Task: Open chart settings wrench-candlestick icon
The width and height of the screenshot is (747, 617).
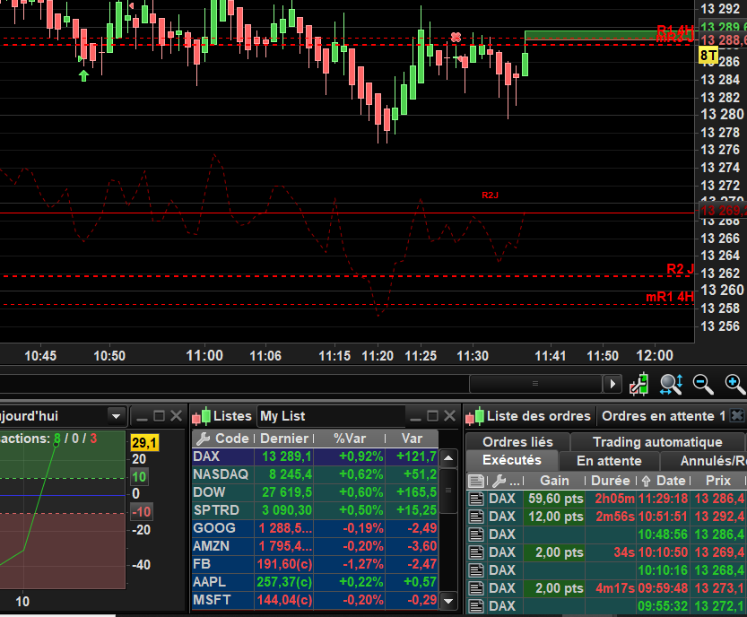Action: pos(639,385)
